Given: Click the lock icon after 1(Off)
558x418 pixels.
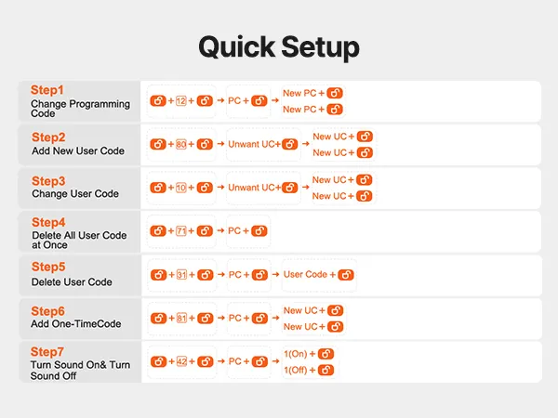Looking at the screenshot, I should (x=325, y=370).
